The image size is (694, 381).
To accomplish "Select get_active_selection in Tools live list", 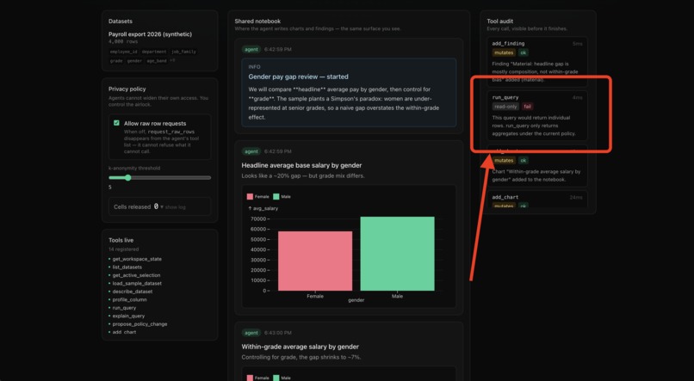I will (136, 275).
